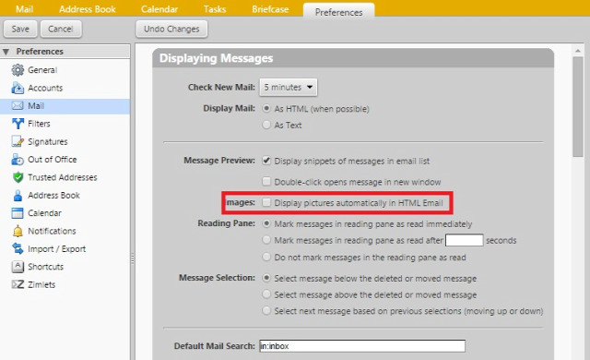Open Check New Mail interval dropdown
Image resolution: width=590 pixels, height=360 pixels.
coord(289,88)
